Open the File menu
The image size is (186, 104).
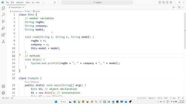[7, 2]
